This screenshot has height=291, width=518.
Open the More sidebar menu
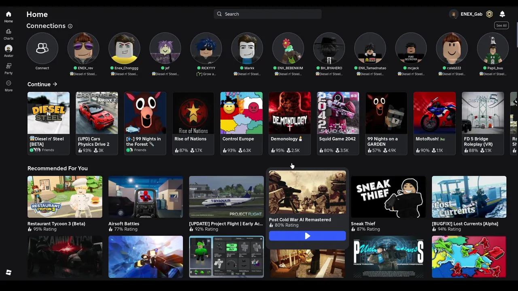[x=8, y=86]
